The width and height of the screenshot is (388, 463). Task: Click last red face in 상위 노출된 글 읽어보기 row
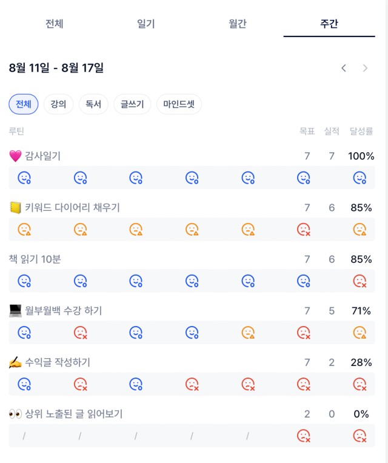360,436
